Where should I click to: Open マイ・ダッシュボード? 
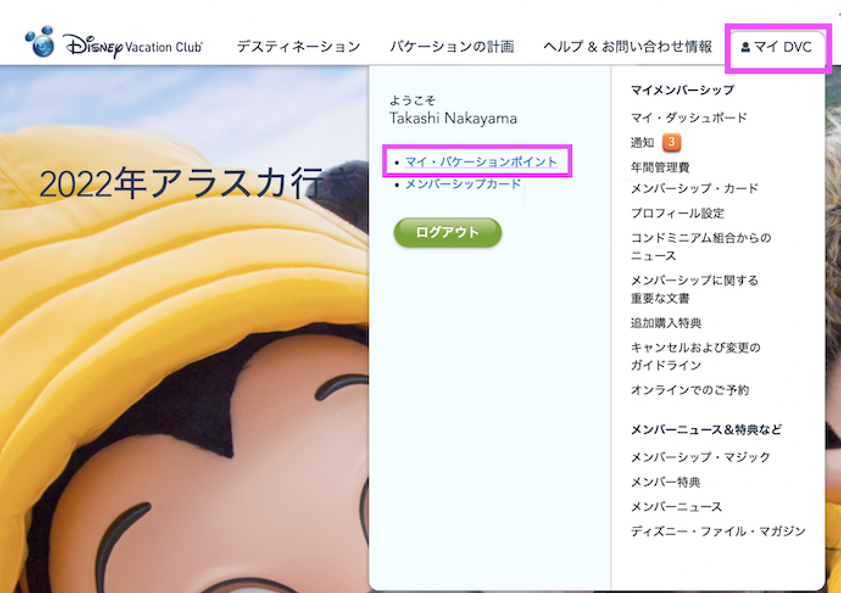pyautogui.click(x=689, y=118)
